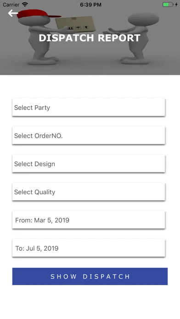Tap the 6:39 PM clock
Viewport: 180px width, 319px height.
click(90, 5)
